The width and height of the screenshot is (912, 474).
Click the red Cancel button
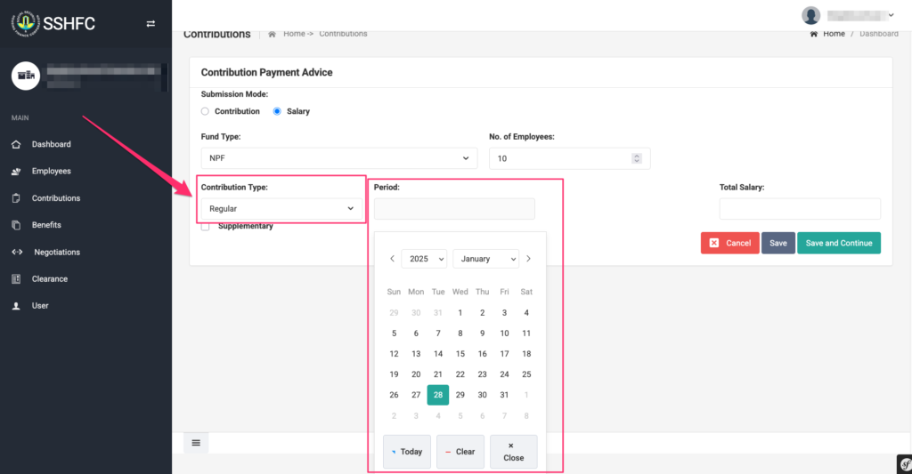(x=729, y=243)
